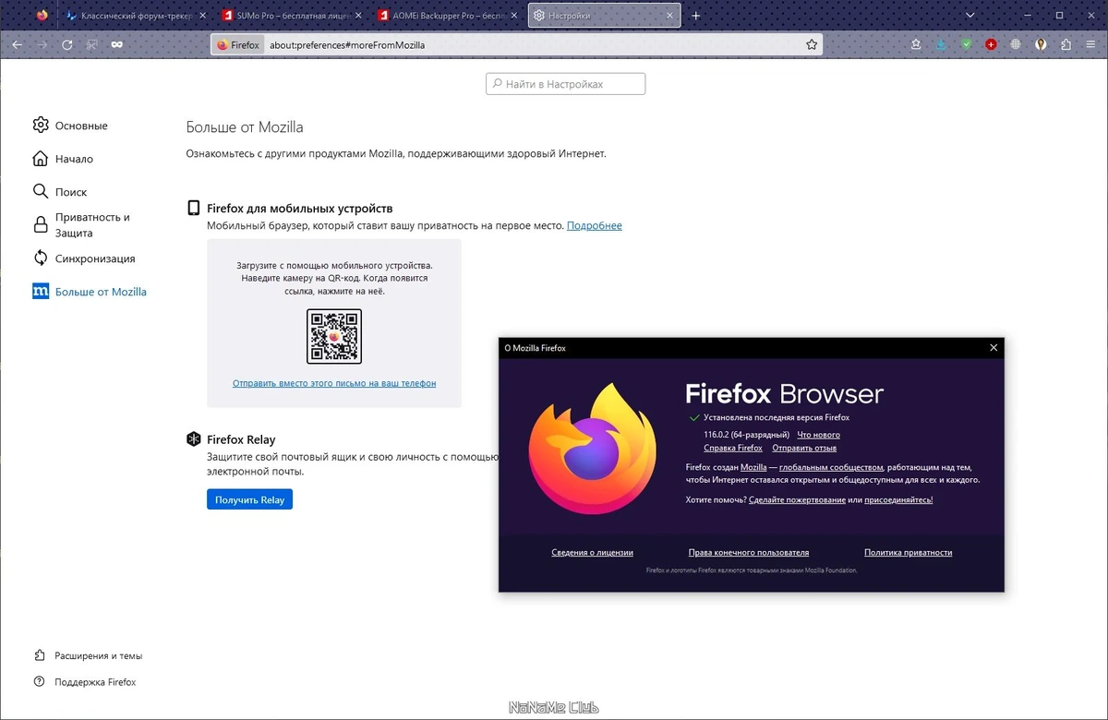Viewport: 1108px width, 720px height.
Task: Open the Начало settings category
Action: point(63,159)
